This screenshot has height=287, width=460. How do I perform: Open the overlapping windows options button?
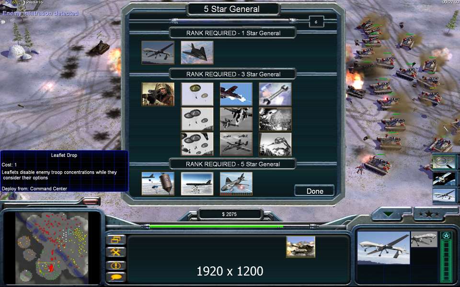pyautogui.click(x=115, y=240)
